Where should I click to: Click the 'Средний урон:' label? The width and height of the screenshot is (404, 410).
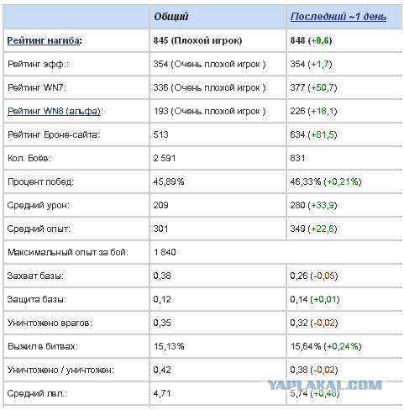point(39,205)
